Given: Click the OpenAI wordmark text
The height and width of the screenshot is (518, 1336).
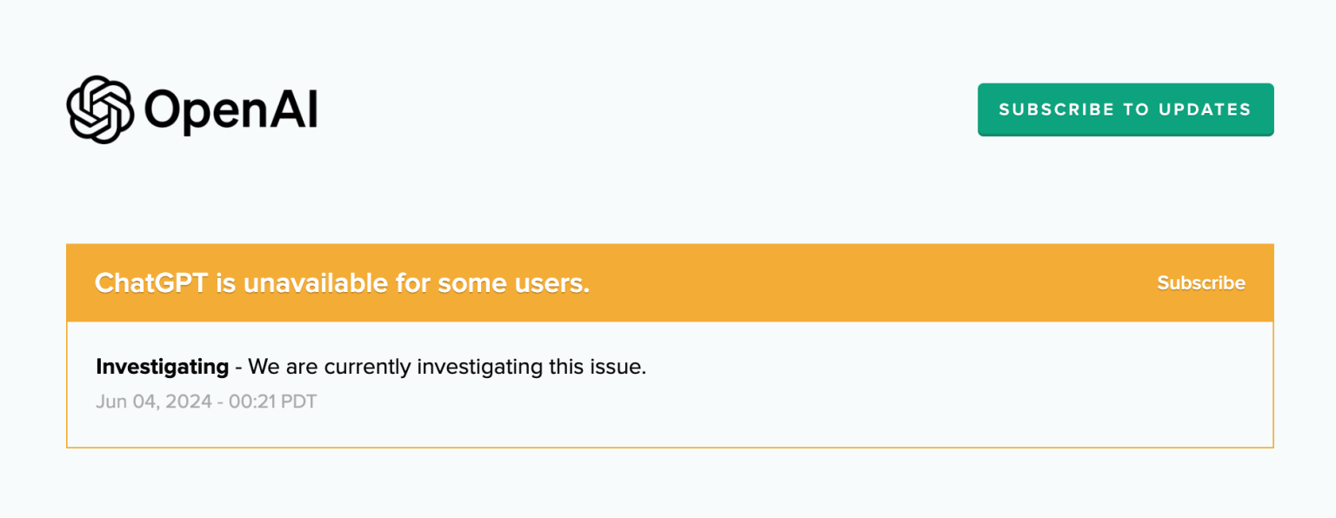Looking at the screenshot, I should click(230, 110).
